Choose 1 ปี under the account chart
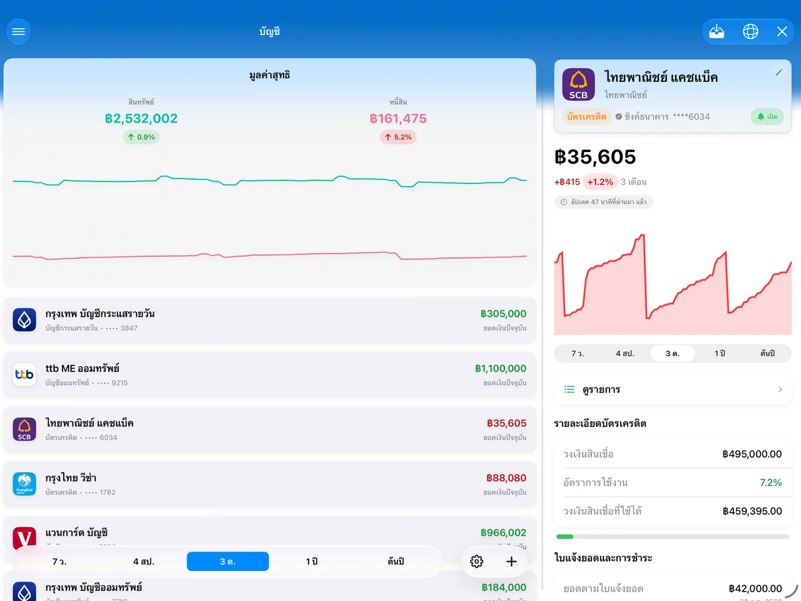This screenshot has width=801, height=601. pyautogui.click(x=720, y=354)
